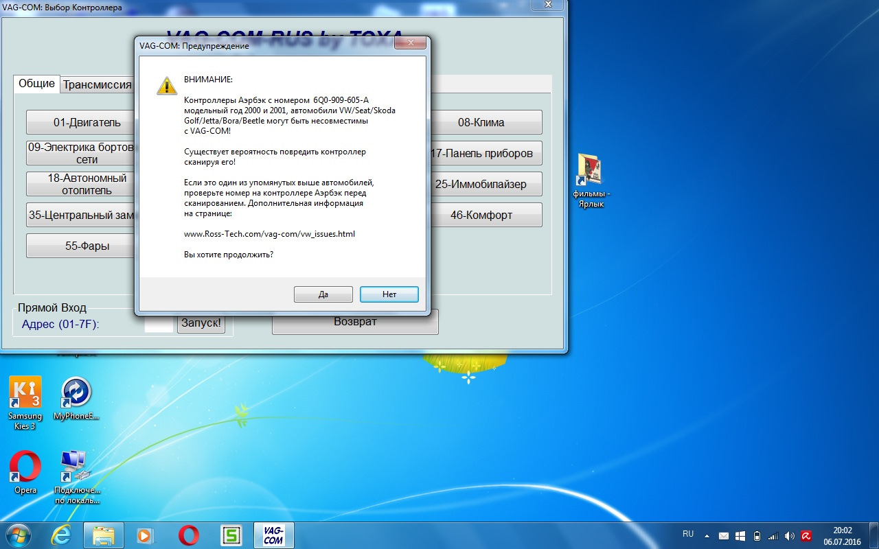Switch to the Трансмиссия tab
The image size is (879, 549).
point(97,85)
